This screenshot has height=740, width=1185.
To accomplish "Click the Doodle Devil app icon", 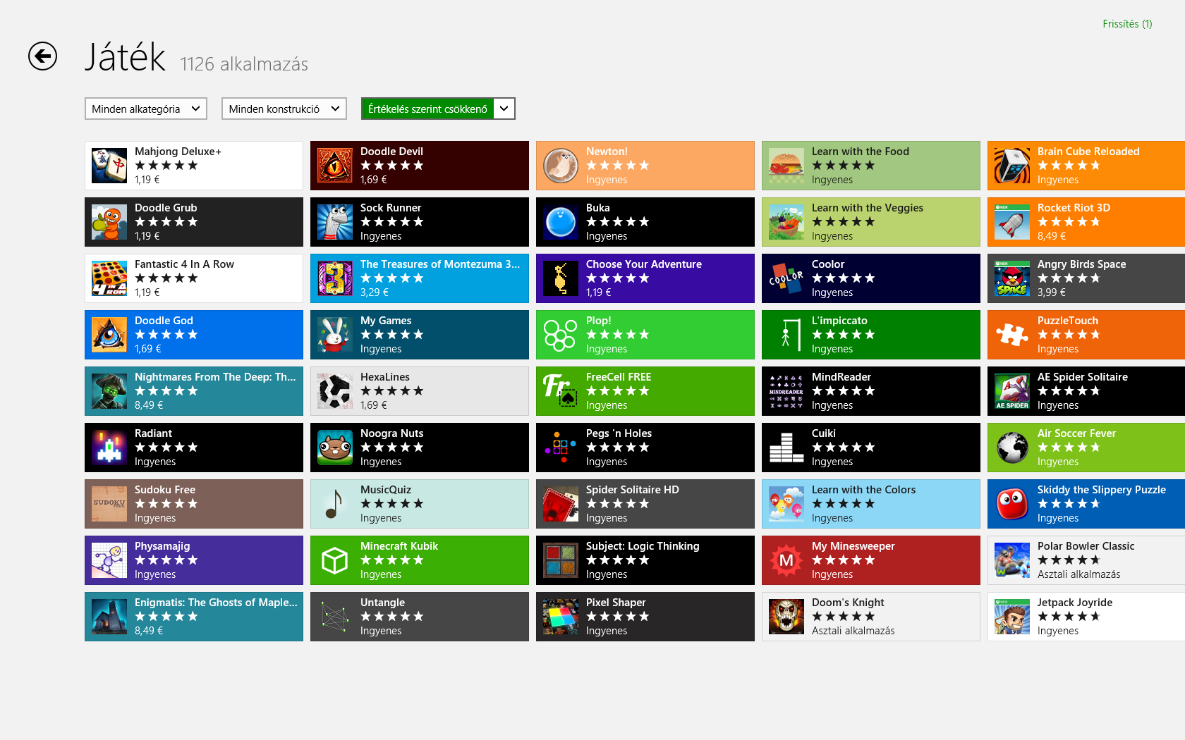I will coord(335,166).
